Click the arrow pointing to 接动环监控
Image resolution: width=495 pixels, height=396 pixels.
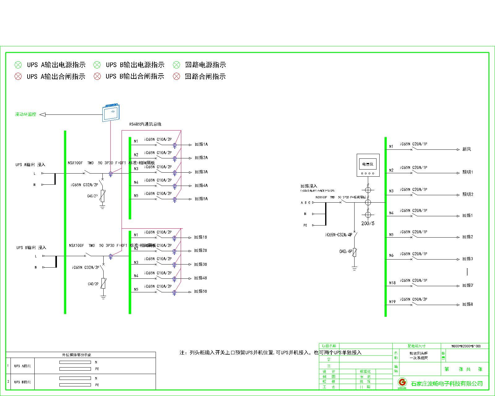click(43, 114)
